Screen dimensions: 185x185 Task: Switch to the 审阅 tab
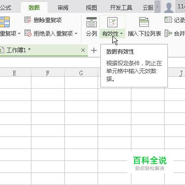(x=63, y=8)
